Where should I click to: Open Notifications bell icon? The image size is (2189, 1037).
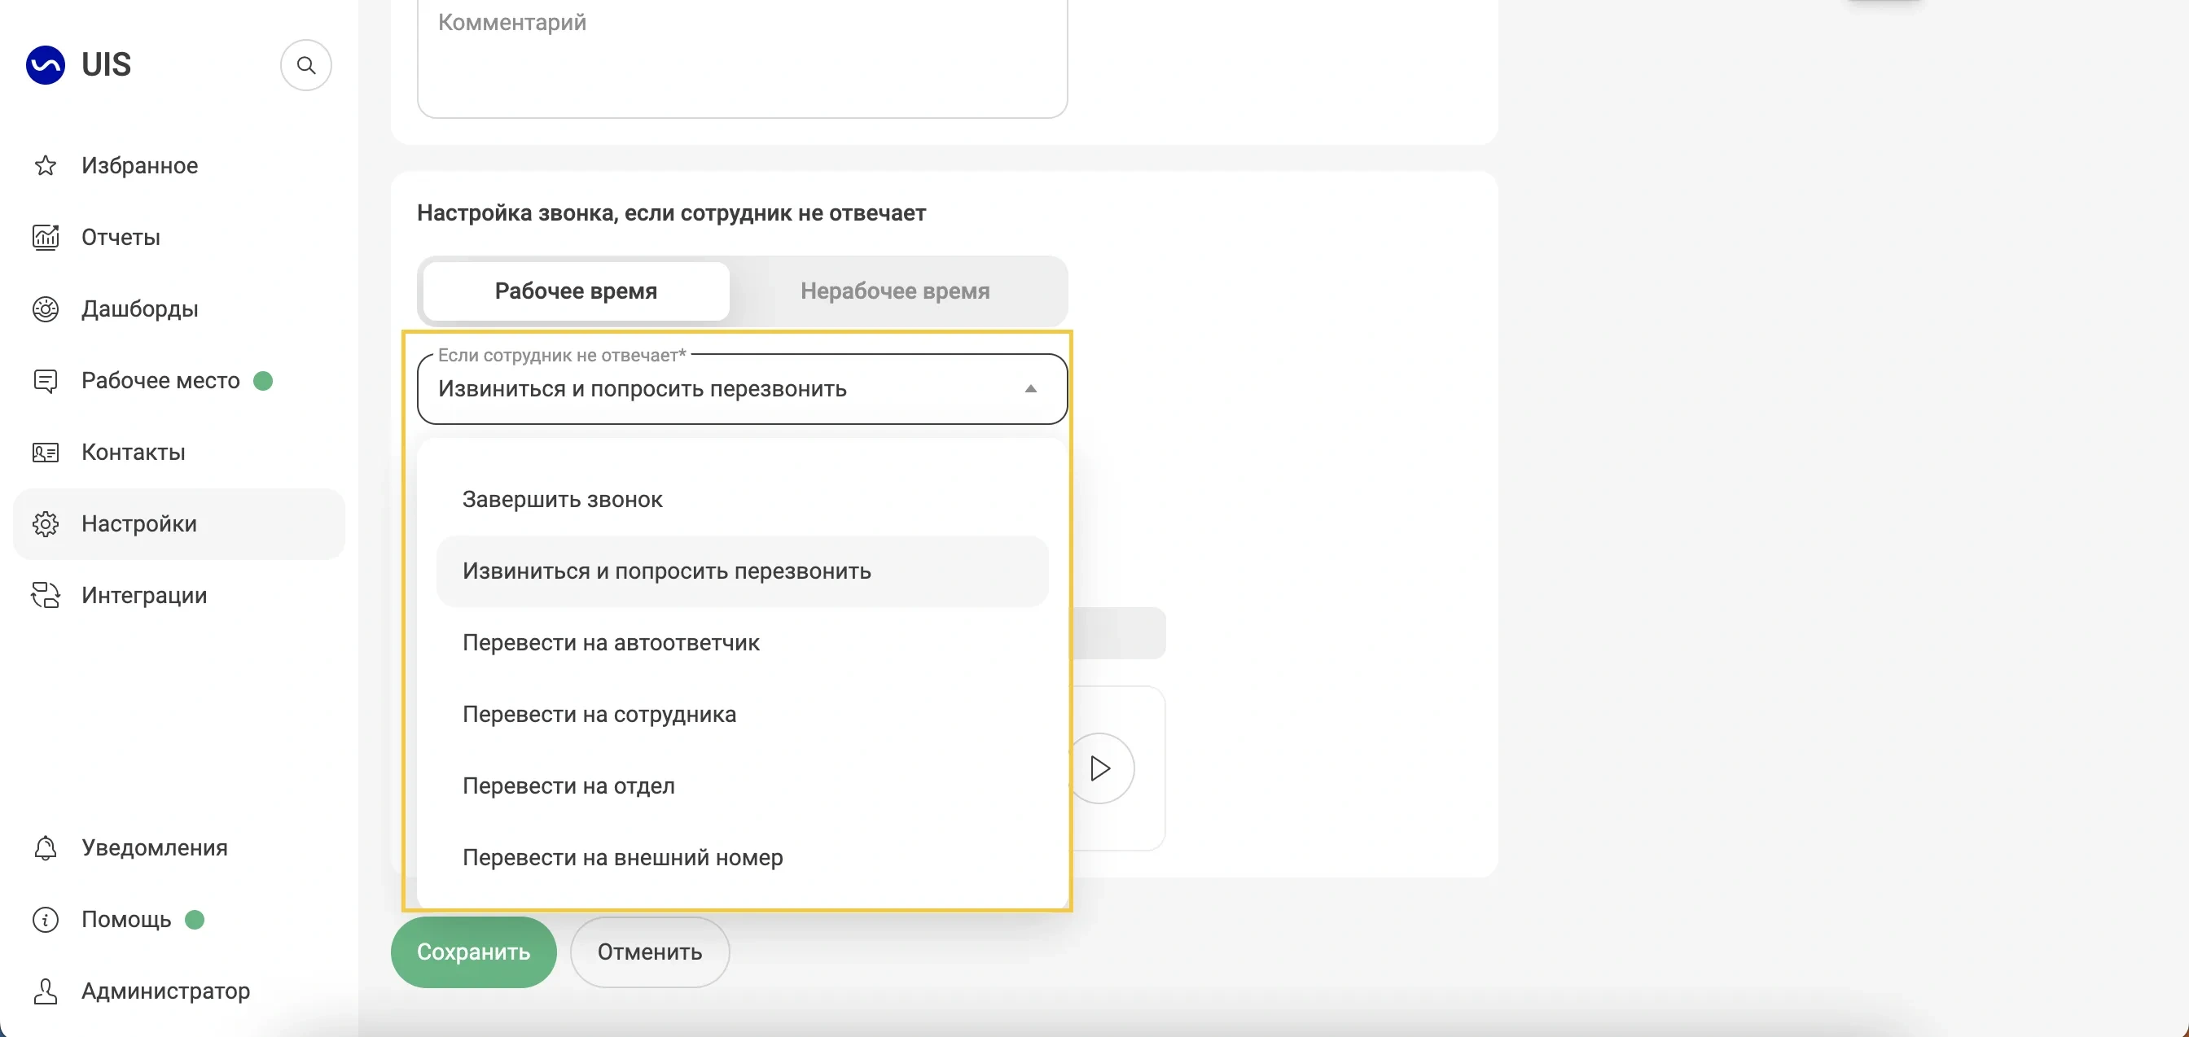tap(45, 847)
